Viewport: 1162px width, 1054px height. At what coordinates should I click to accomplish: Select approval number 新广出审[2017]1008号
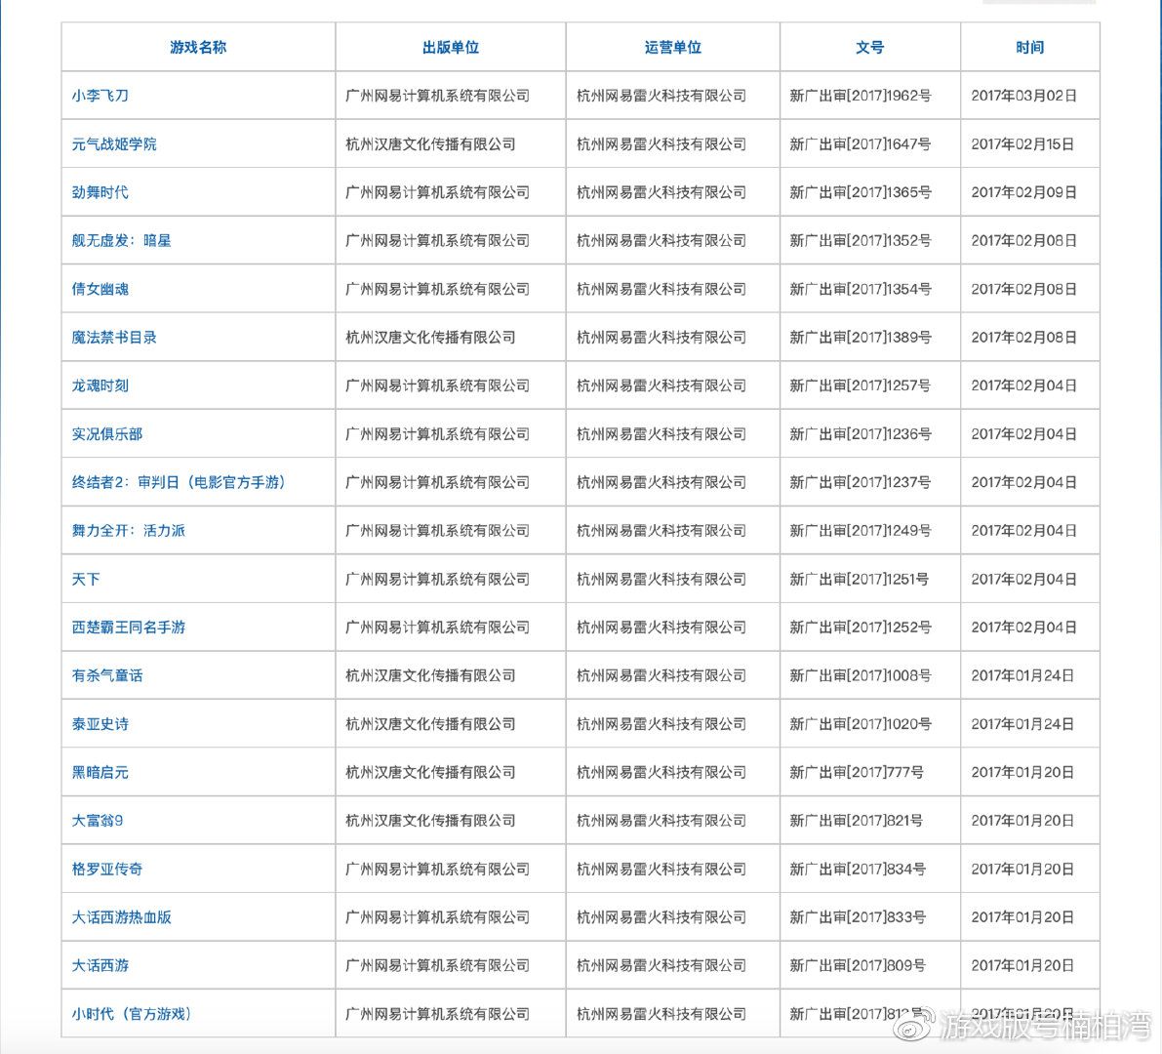[x=861, y=675]
